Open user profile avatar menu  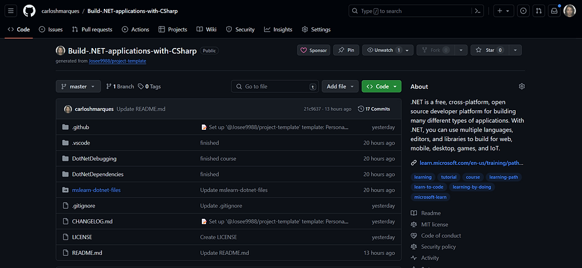tap(570, 11)
